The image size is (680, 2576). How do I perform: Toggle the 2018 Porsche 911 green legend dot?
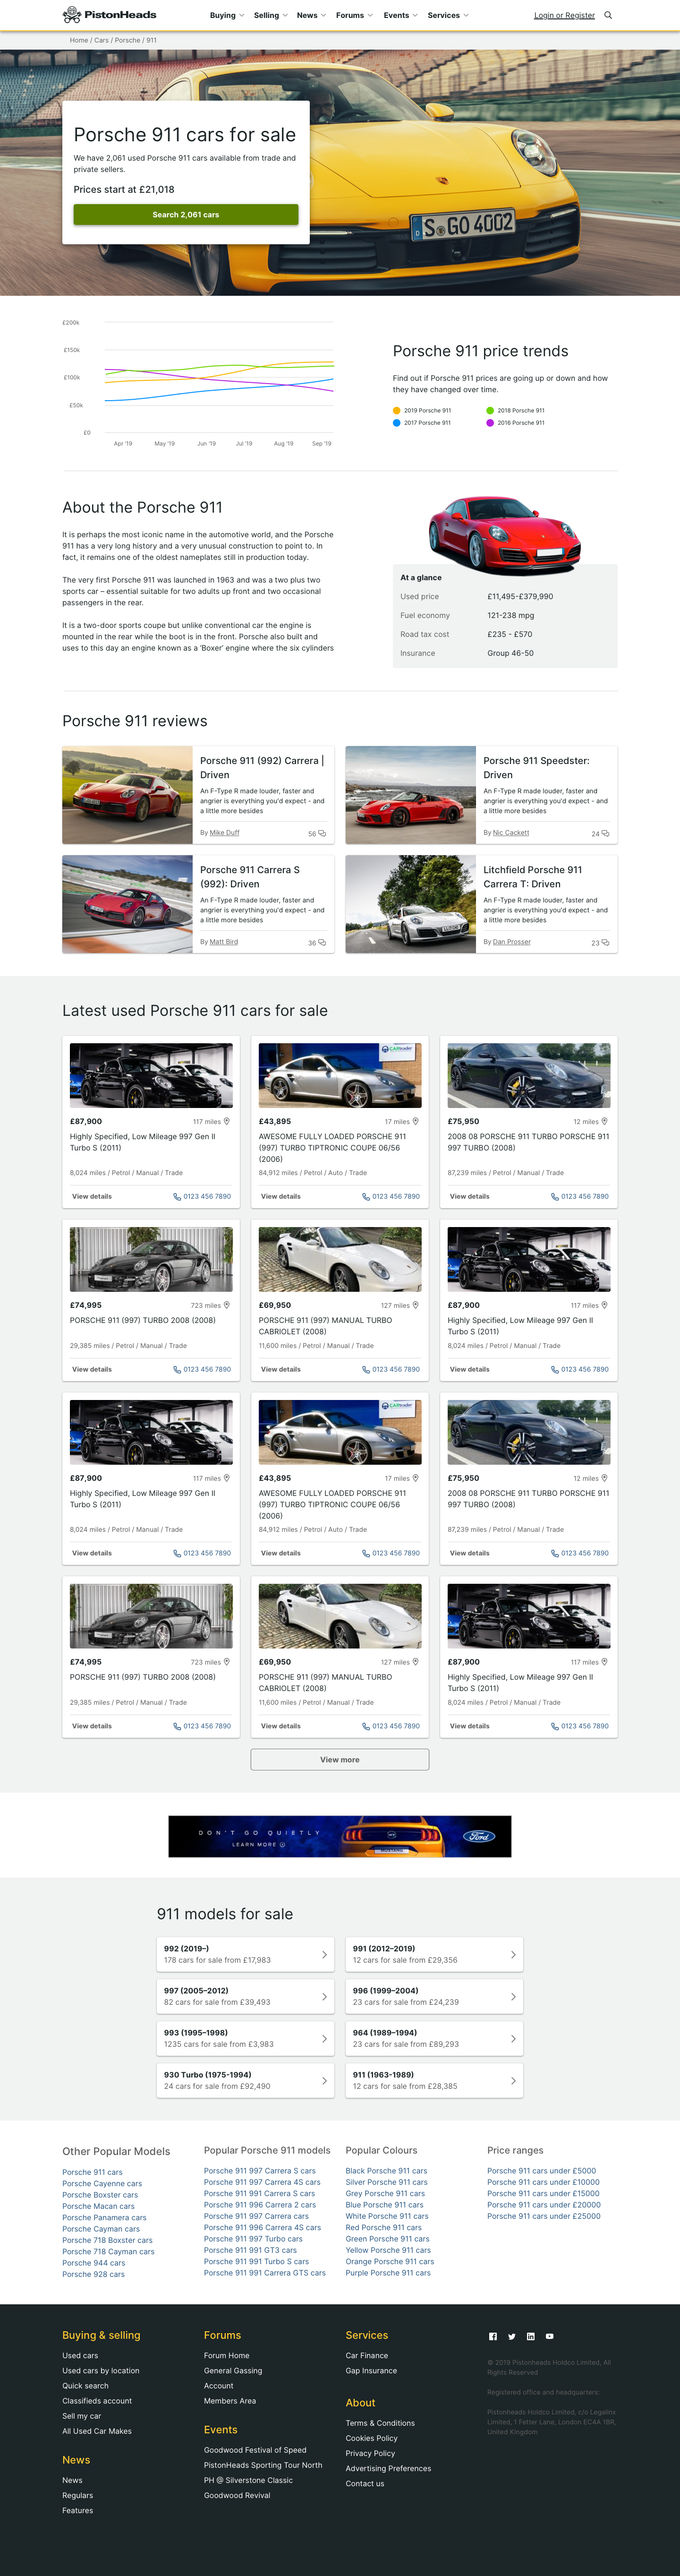(490, 410)
